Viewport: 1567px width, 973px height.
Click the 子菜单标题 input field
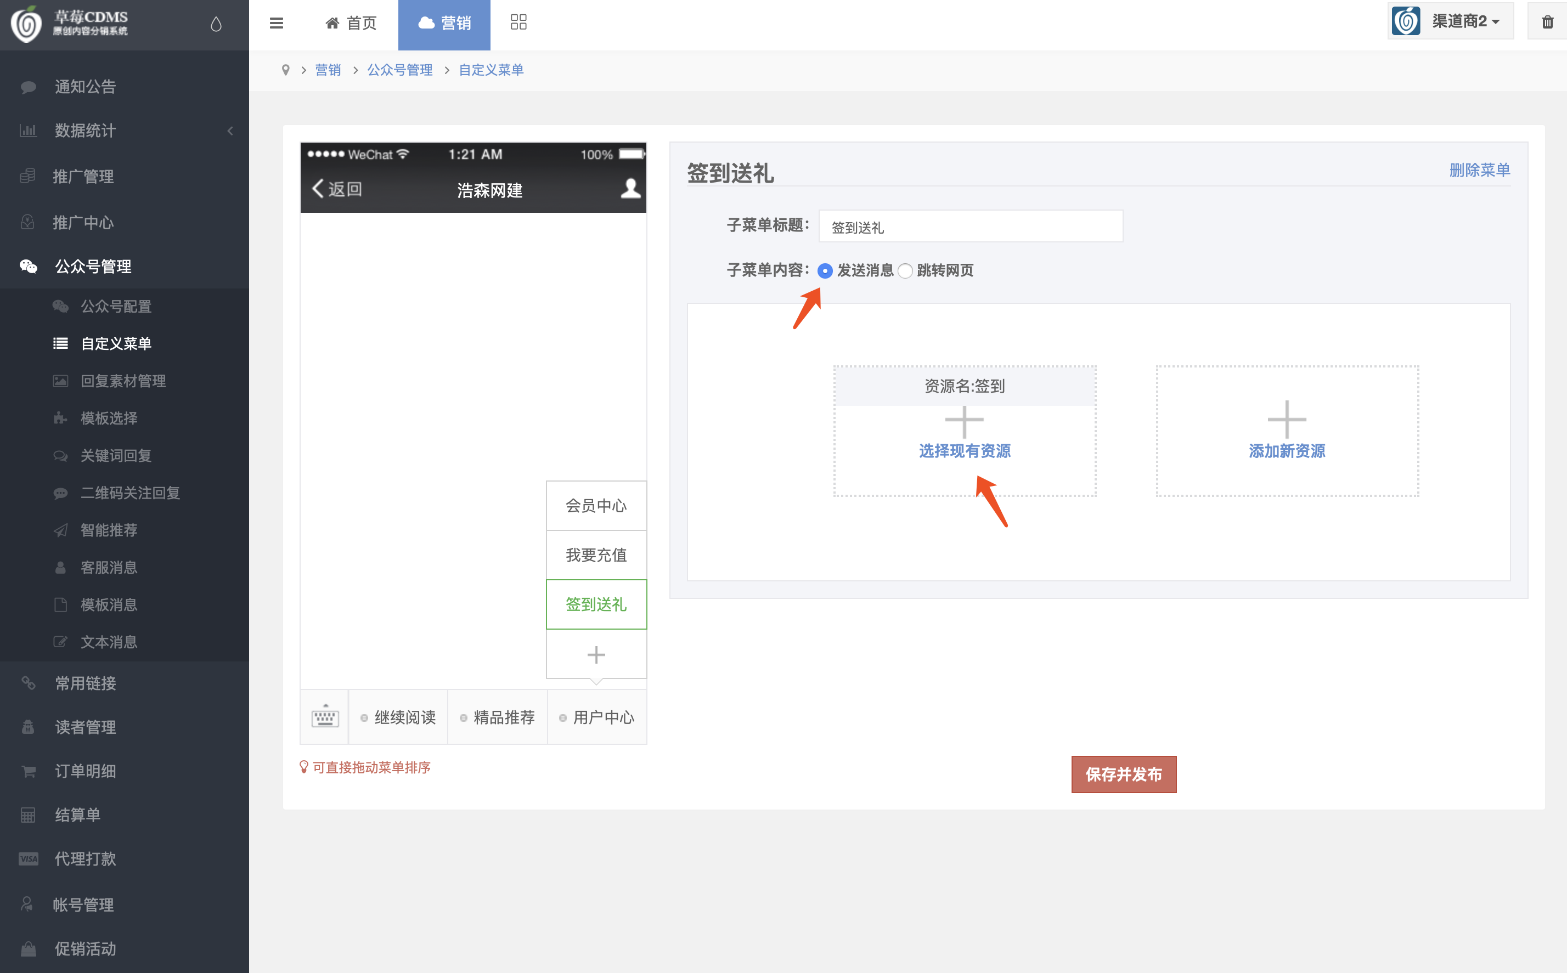(x=971, y=227)
